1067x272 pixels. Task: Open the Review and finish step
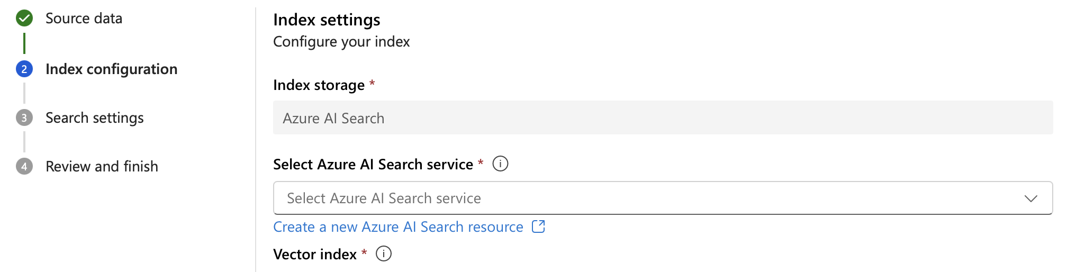pos(102,167)
